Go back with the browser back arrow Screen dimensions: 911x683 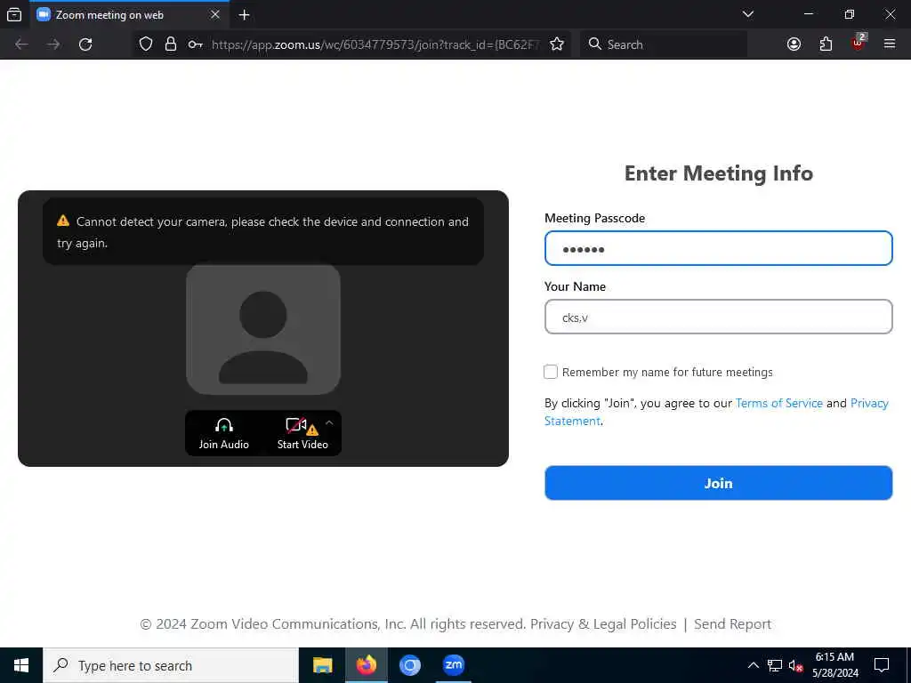21,44
